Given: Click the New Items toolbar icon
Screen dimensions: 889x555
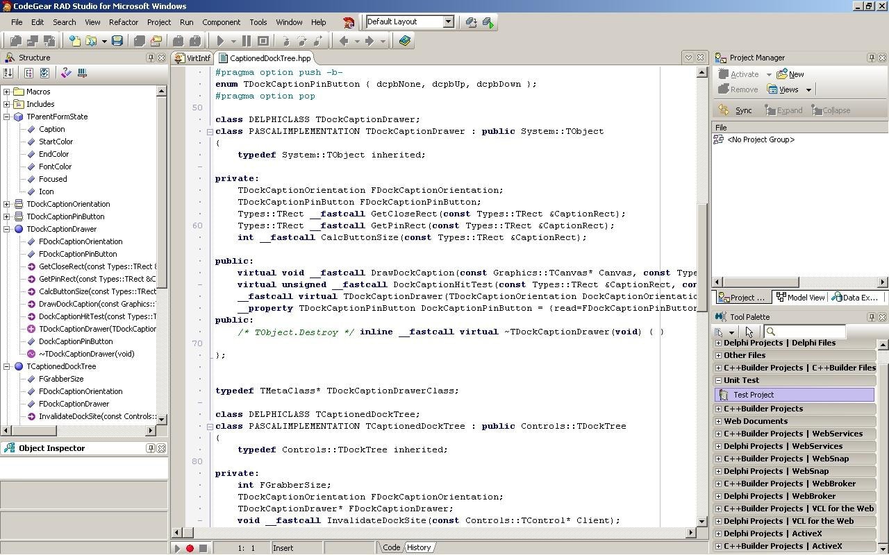Looking at the screenshot, I should (74, 41).
